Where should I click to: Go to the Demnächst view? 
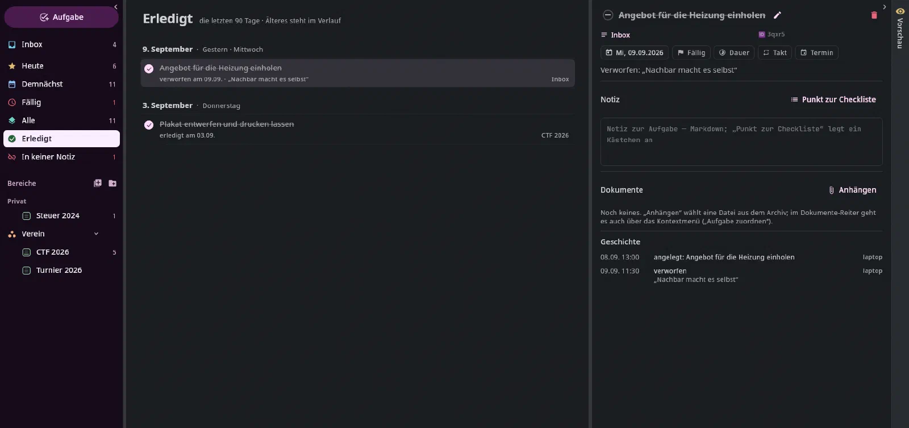pos(61,84)
